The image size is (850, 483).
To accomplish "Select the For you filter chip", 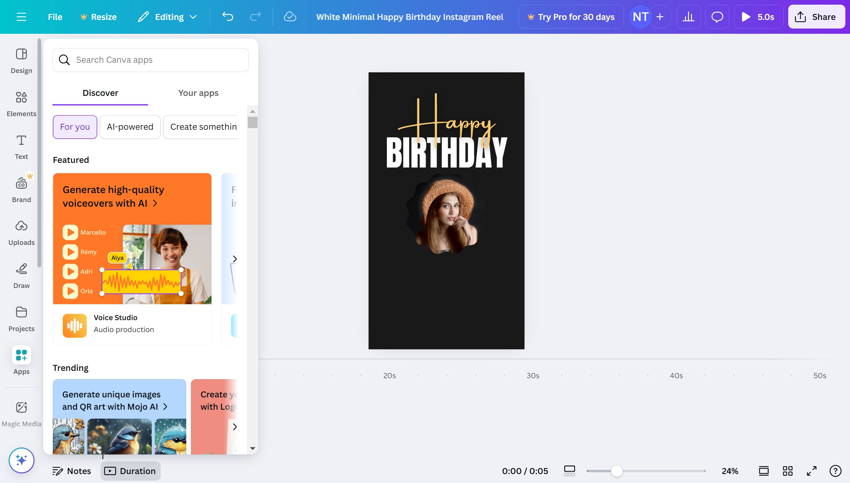I will click(75, 127).
